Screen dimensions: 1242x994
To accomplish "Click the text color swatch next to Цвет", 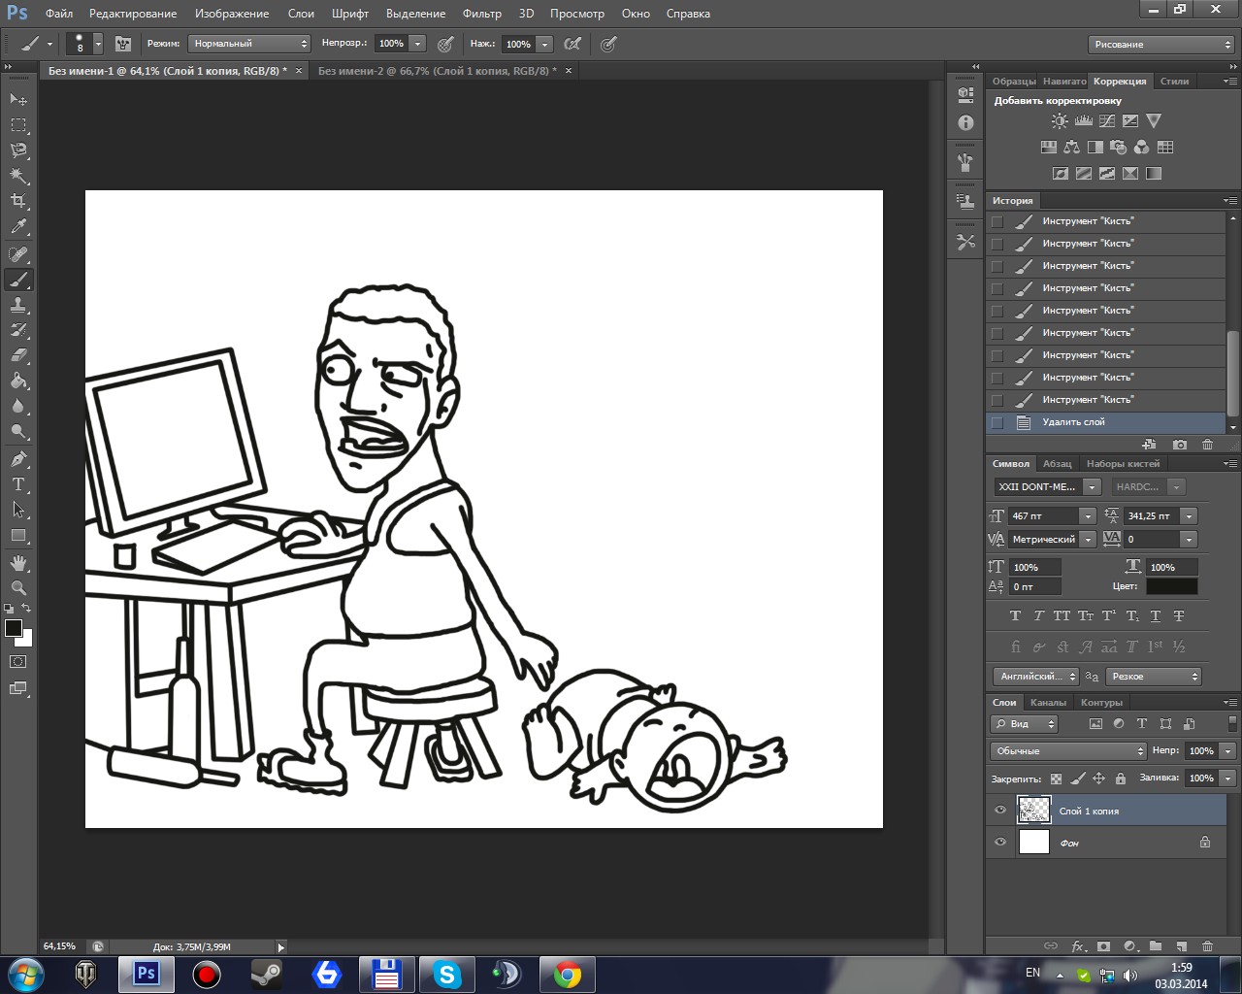I will click(x=1171, y=586).
